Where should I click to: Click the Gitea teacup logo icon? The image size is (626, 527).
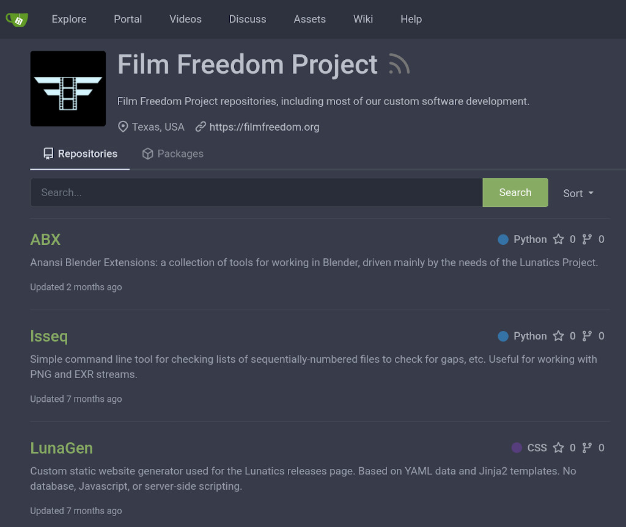17,20
